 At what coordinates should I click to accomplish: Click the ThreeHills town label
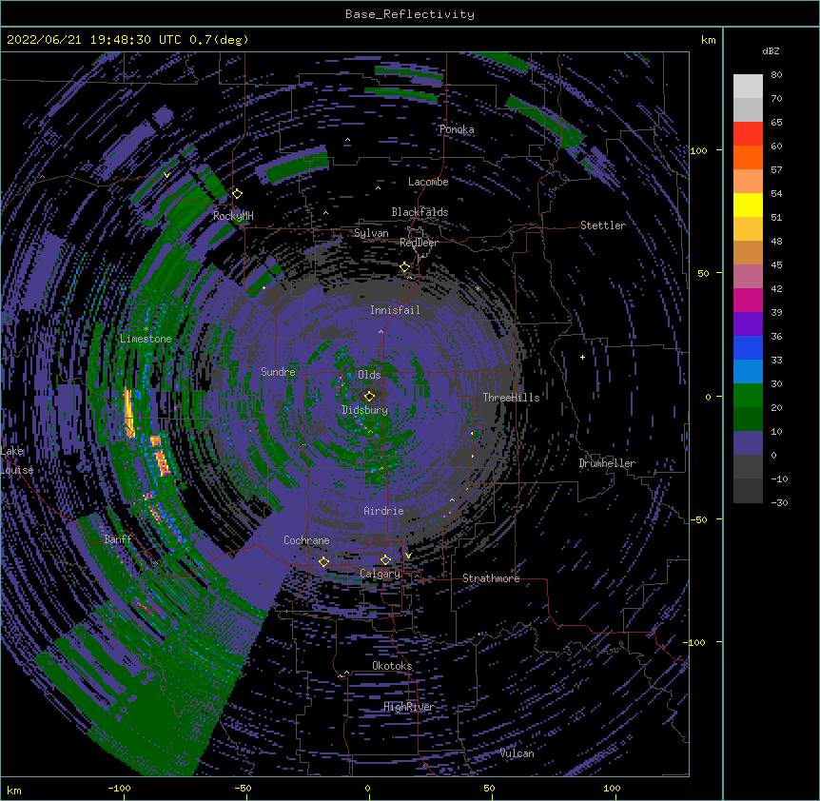pos(512,398)
